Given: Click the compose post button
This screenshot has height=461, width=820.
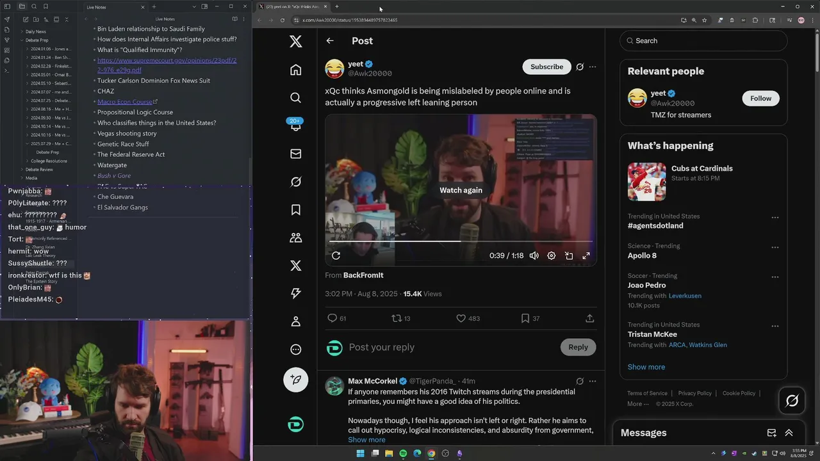Looking at the screenshot, I should point(295,380).
